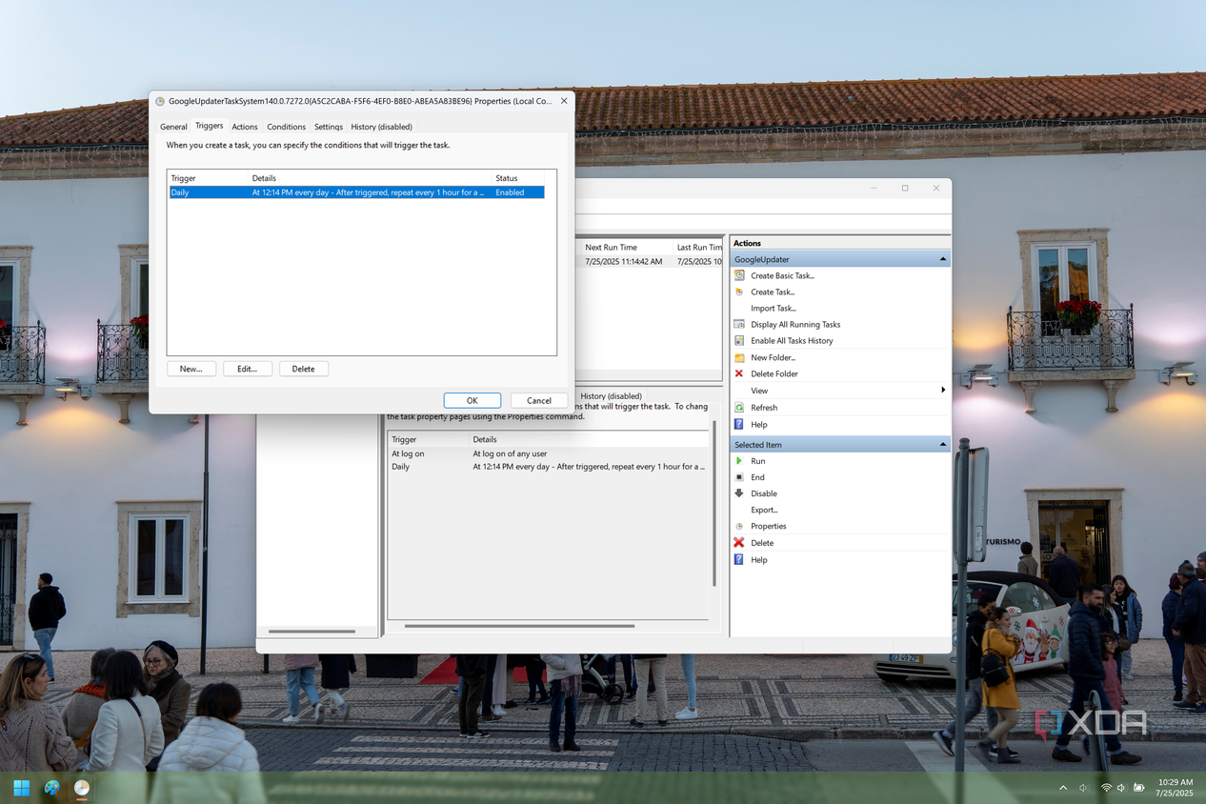Image resolution: width=1206 pixels, height=804 pixels.
Task: Click Delete Folder in the Actions pane
Action: point(774,374)
